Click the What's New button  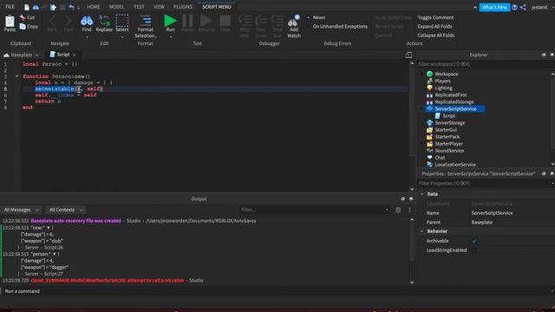pyautogui.click(x=494, y=7)
